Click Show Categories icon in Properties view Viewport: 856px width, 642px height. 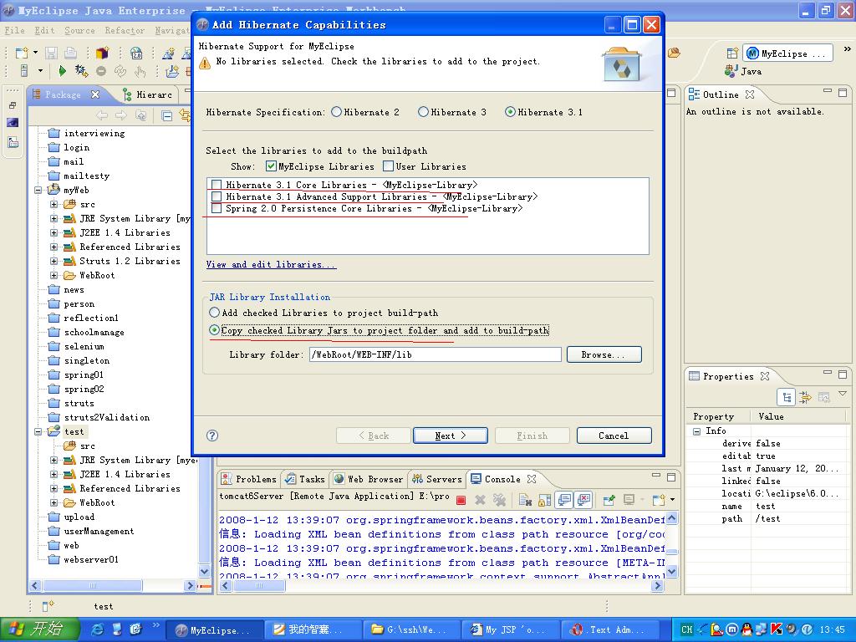point(787,397)
